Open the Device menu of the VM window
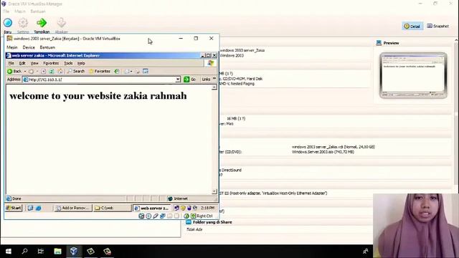The width and height of the screenshot is (459, 258). click(29, 47)
